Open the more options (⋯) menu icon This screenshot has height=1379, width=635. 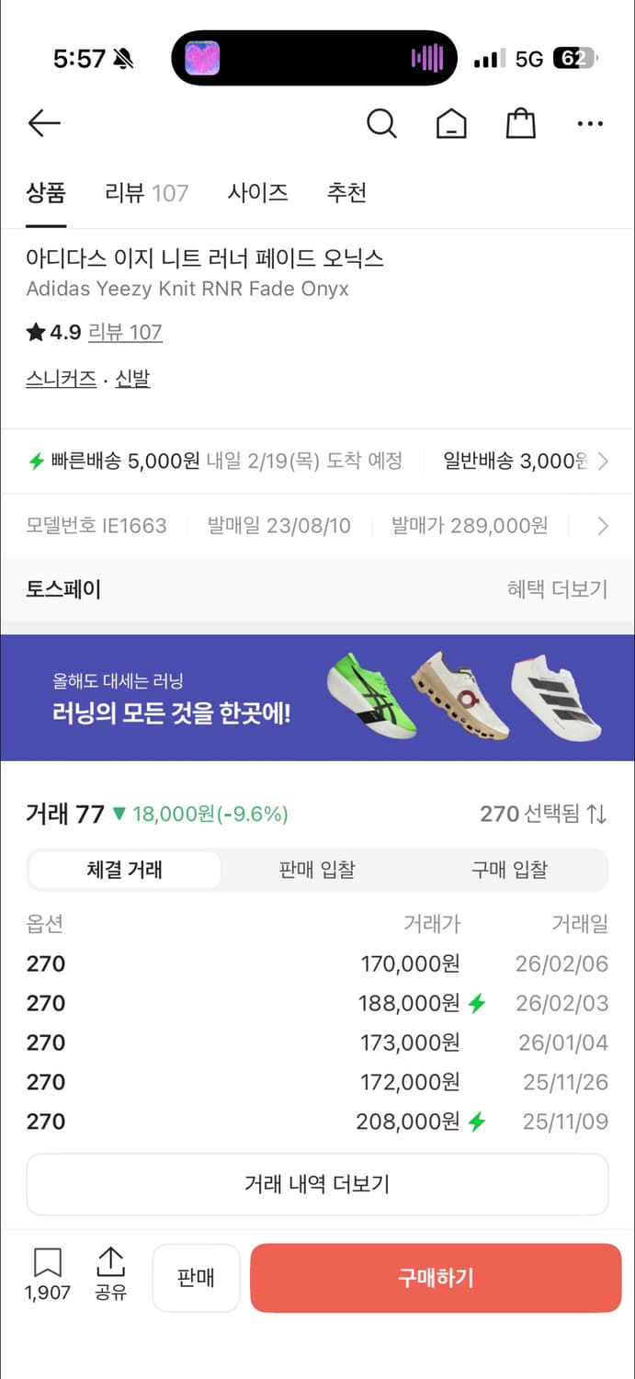(589, 123)
